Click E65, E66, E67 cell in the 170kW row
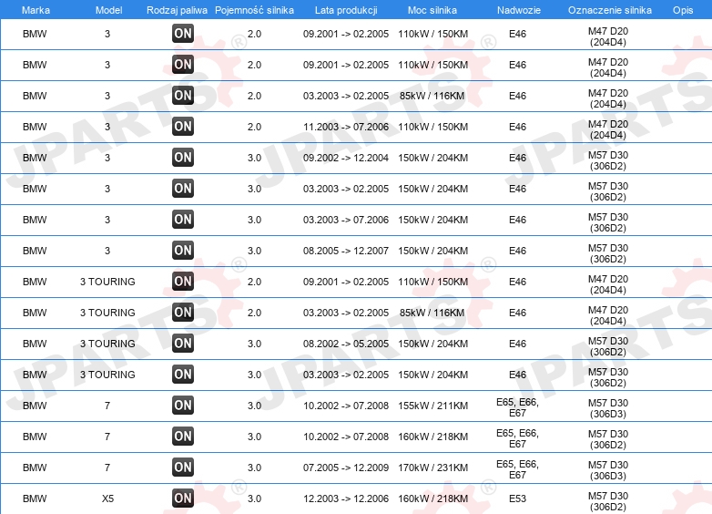This screenshot has height=514, width=712. [517, 469]
